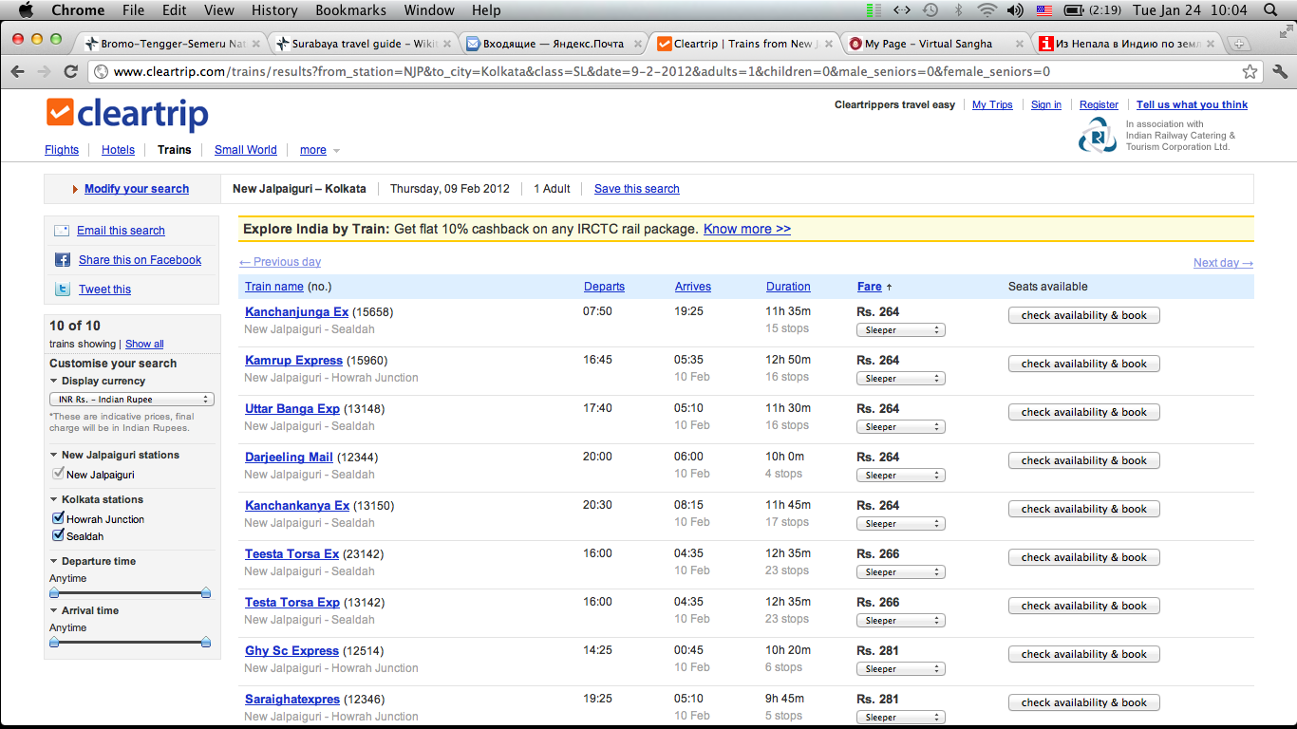Open Chrome wrench settings menu
Image resolution: width=1297 pixels, height=729 pixels.
pyautogui.click(x=1280, y=72)
